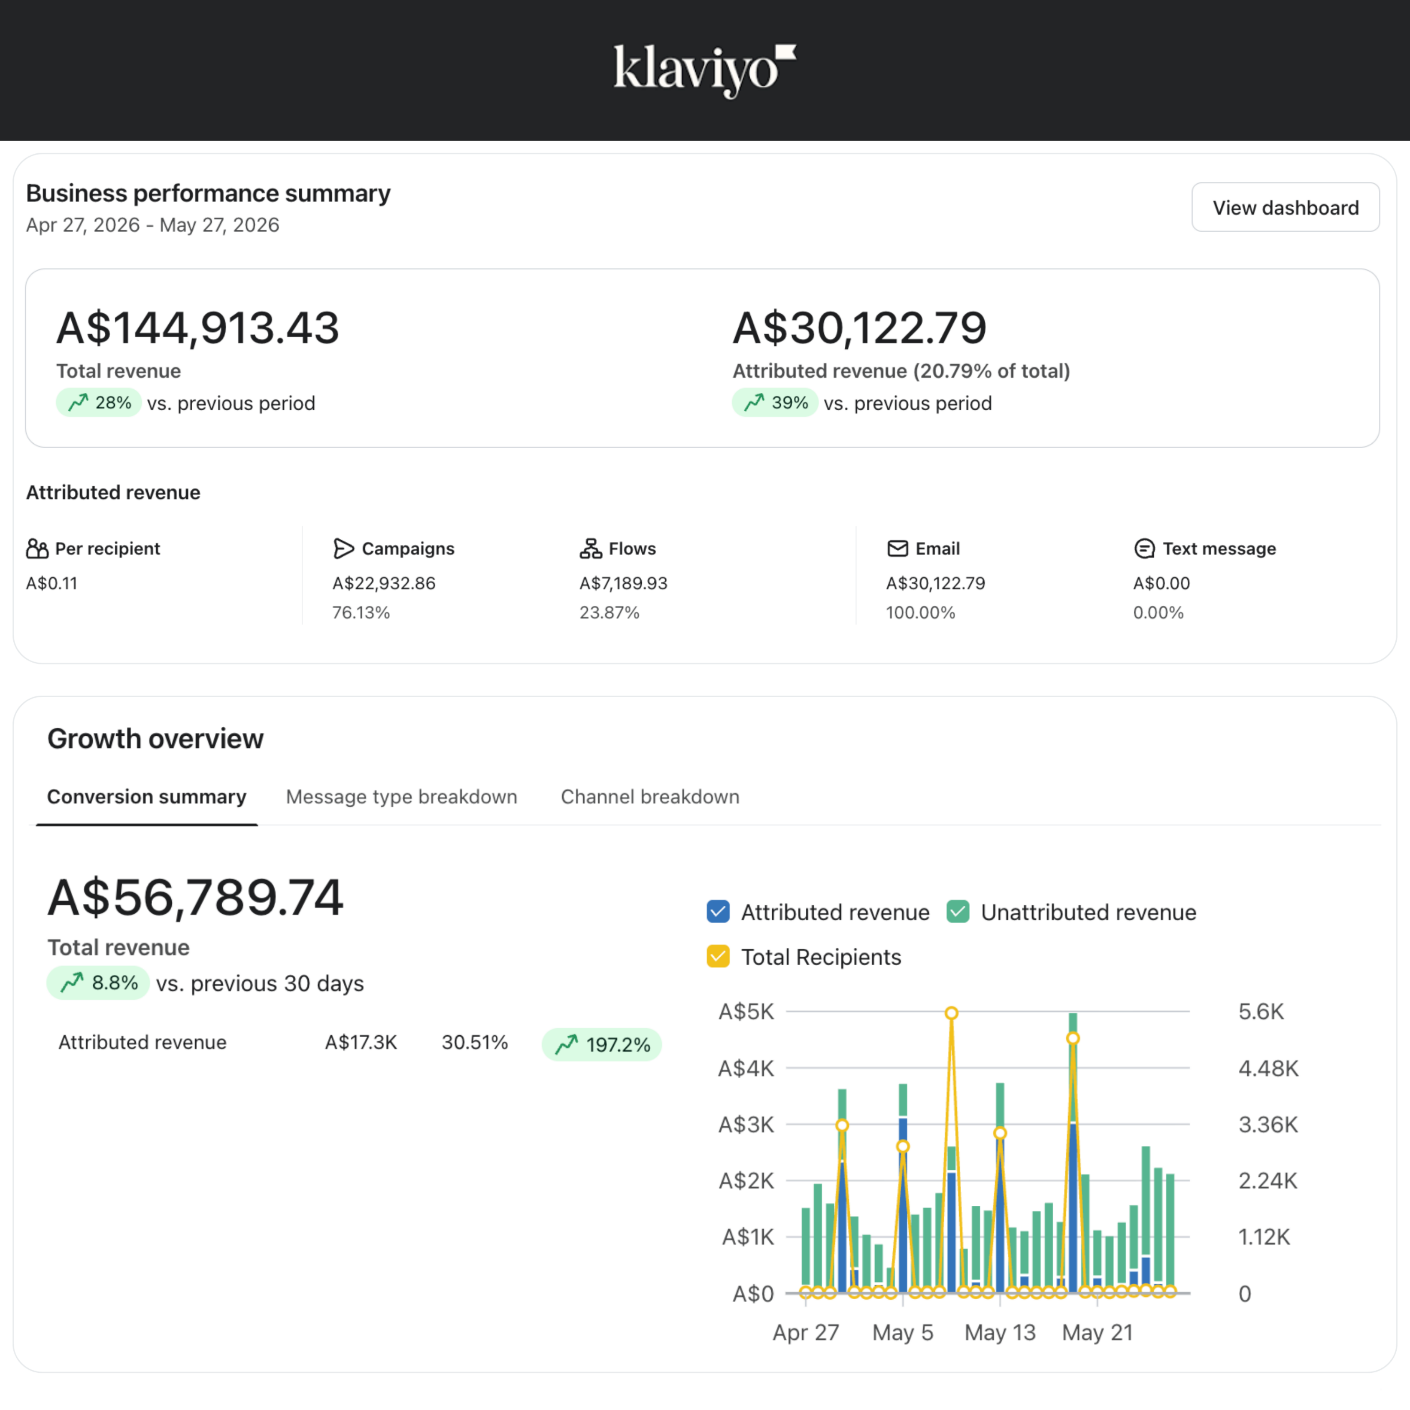Click the 30.51% attributed revenue share
Viewport: 1410px width, 1410px height.
click(x=475, y=1042)
